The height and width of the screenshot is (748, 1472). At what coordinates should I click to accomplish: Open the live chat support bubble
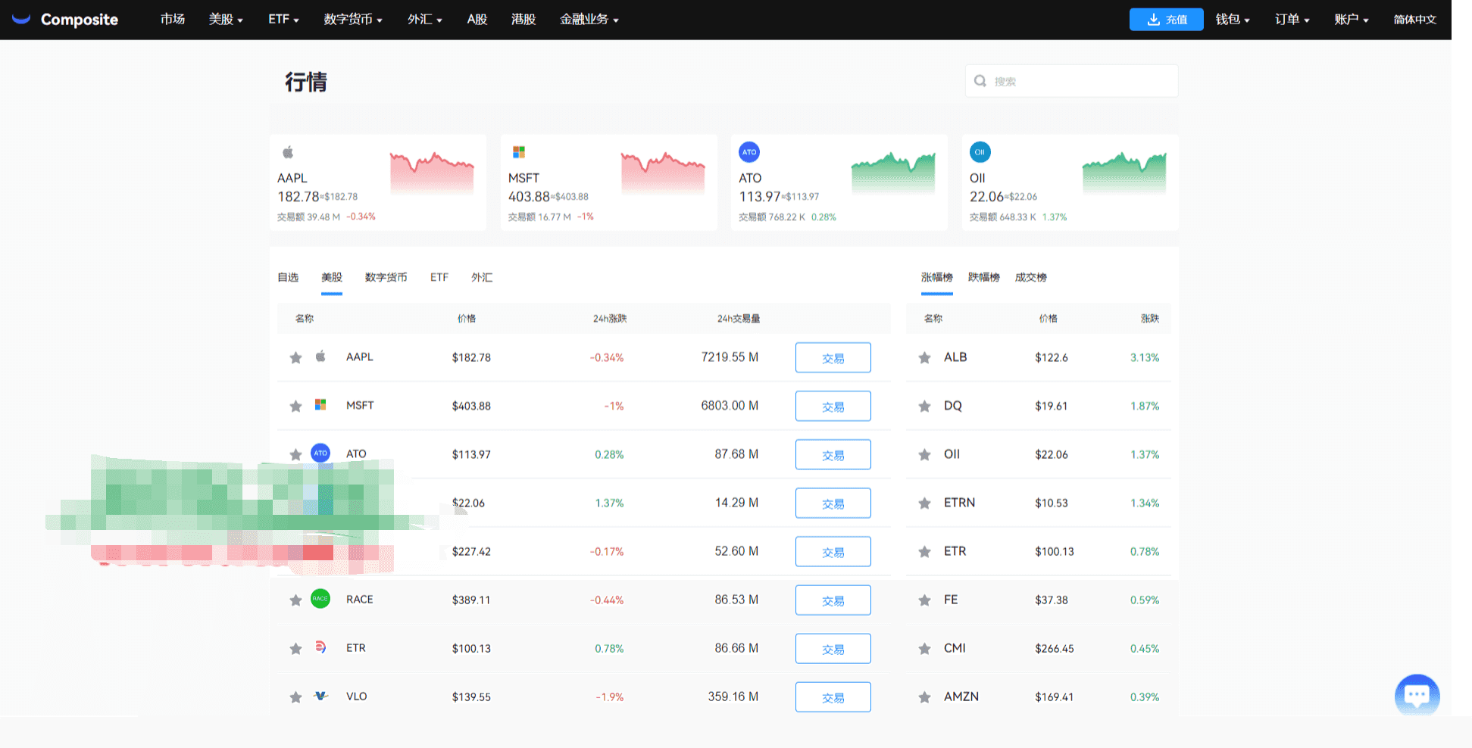click(1416, 694)
